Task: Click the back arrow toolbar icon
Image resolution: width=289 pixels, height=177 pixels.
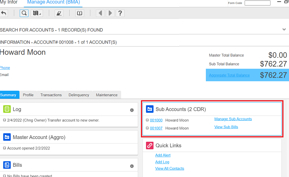Action: click(4, 13)
